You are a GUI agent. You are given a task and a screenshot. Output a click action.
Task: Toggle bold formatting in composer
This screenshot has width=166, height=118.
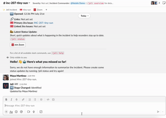click(x=6, y=99)
